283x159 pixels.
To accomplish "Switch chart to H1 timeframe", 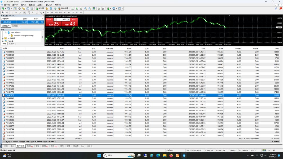I will pyautogui.click(x=64, y=12).
